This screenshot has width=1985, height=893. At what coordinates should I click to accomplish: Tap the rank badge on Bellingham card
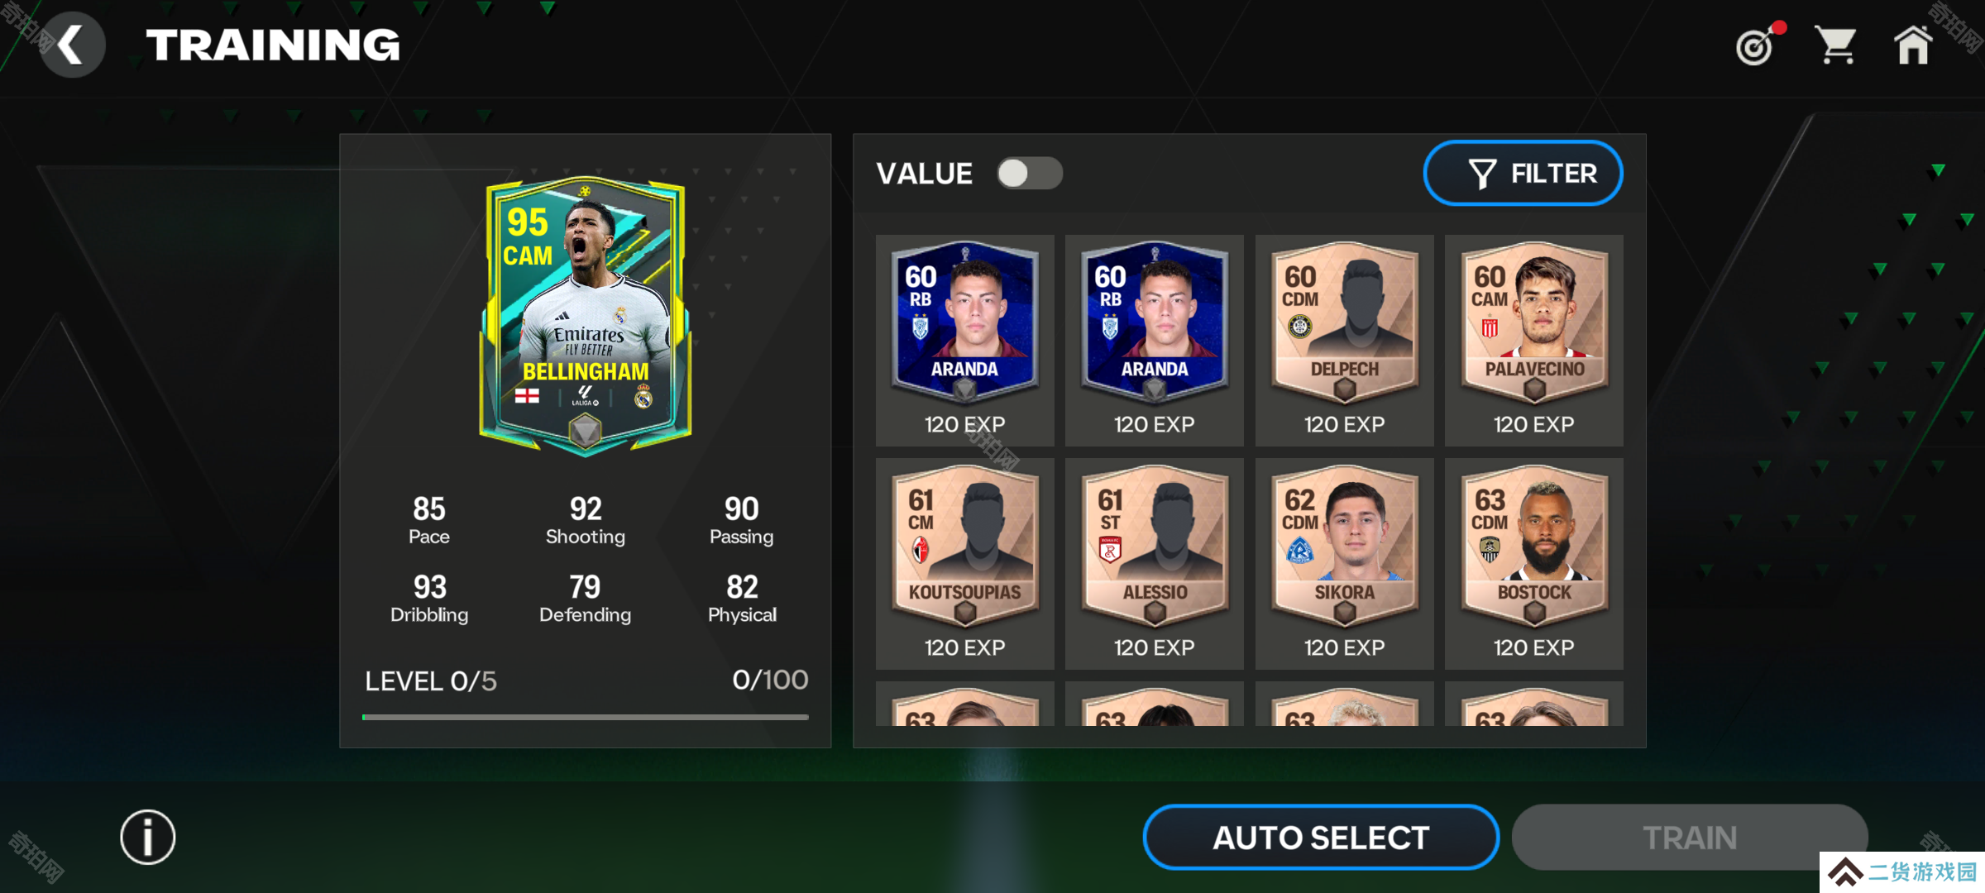coord(585,431)
